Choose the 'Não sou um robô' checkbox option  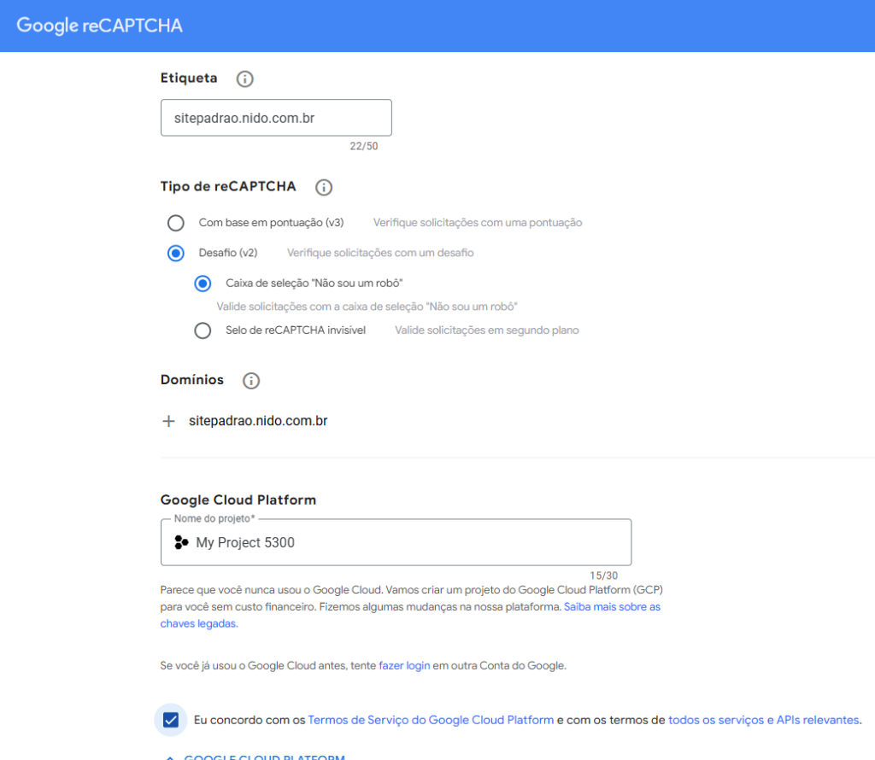203,284
